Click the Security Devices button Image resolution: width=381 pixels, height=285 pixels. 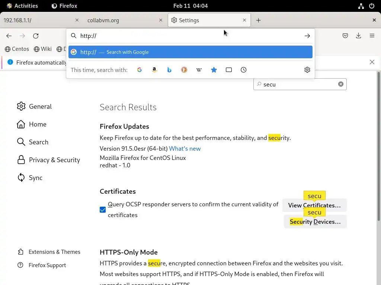pyautogui.click(x=315, y=222)
